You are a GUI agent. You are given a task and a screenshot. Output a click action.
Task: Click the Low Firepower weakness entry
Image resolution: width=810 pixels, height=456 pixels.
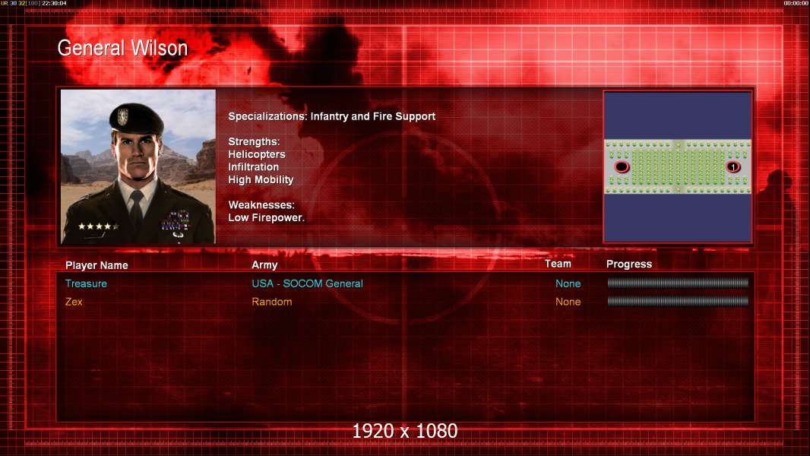click(267, 218)
